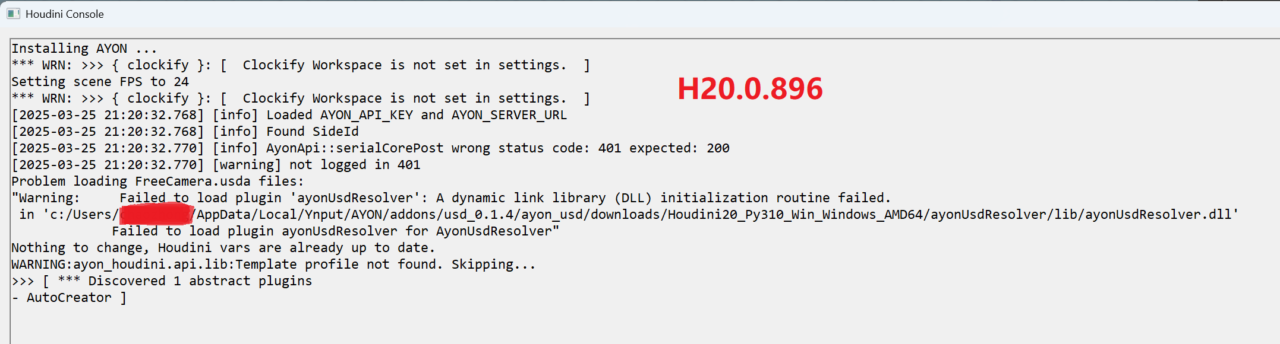Click the first Clockify Workspace warning line
Screen dimensions: 1280x344
(300, 65)
